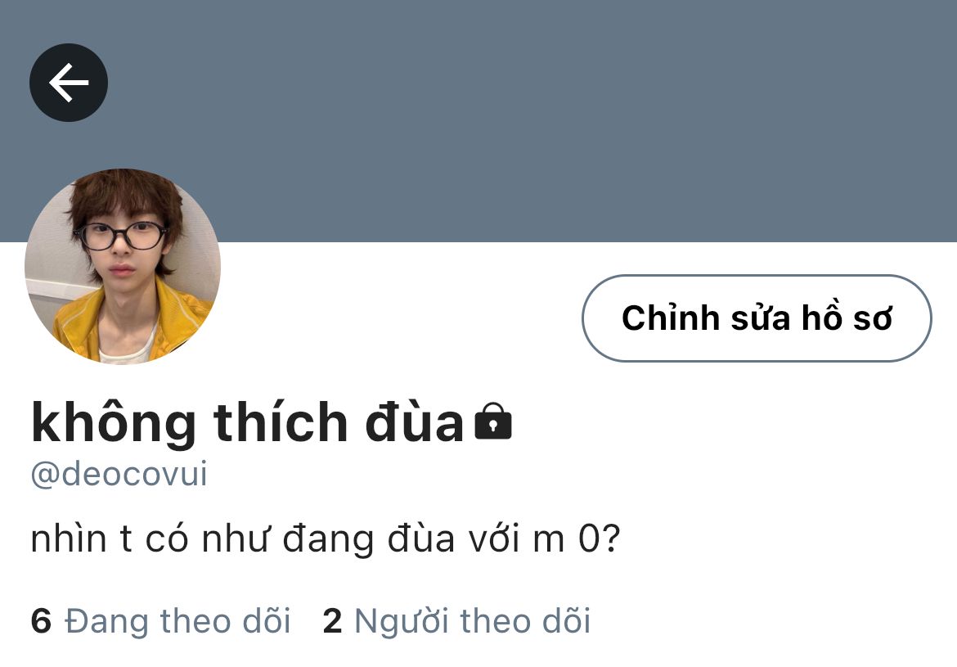The height and width of the screenshot is (667, 957).
Task: Open the Đang theo dõi list
Action: (160, 621)
